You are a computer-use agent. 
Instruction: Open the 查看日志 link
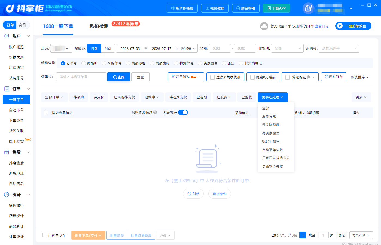click(322, 26)
